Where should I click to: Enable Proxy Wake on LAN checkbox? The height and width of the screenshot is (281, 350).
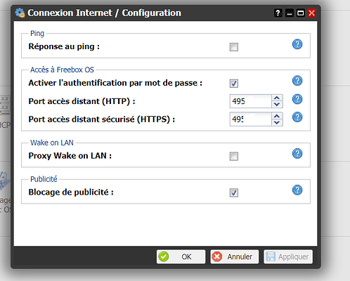coord(234,156)
